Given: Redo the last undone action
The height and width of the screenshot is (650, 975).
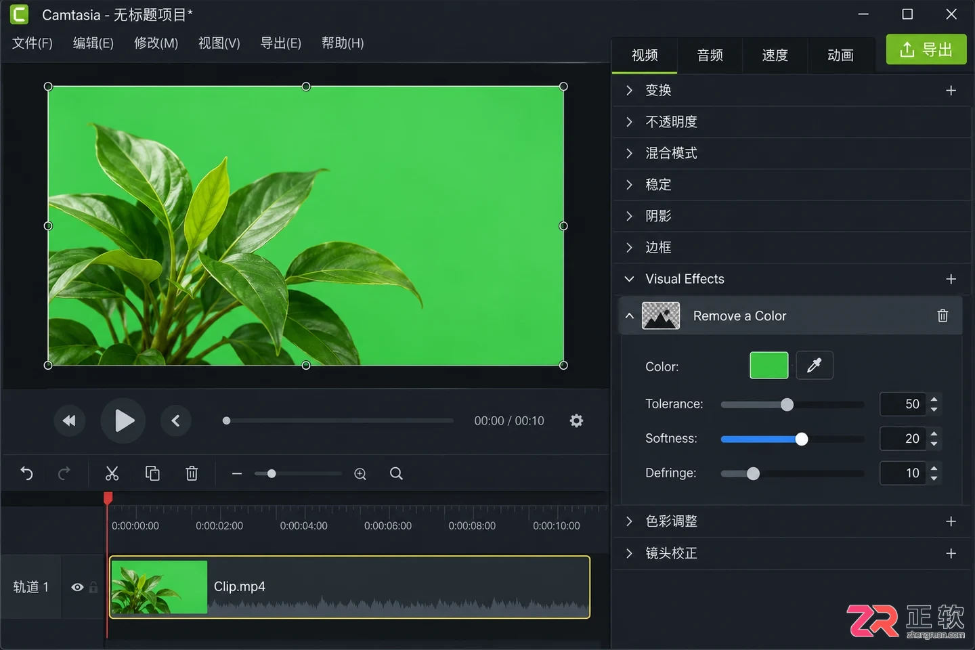Looking at the screenshot, I should coord(64,473).
